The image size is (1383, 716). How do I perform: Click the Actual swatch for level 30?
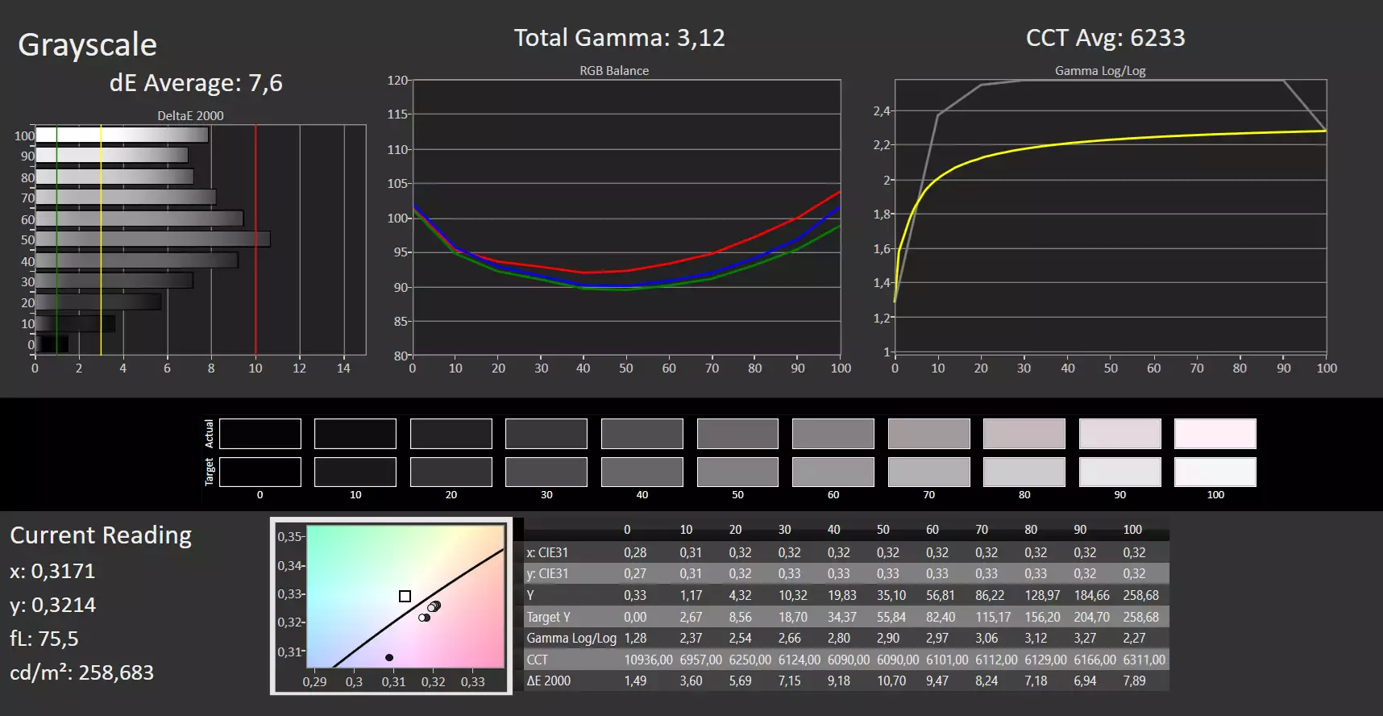point(546,434)
